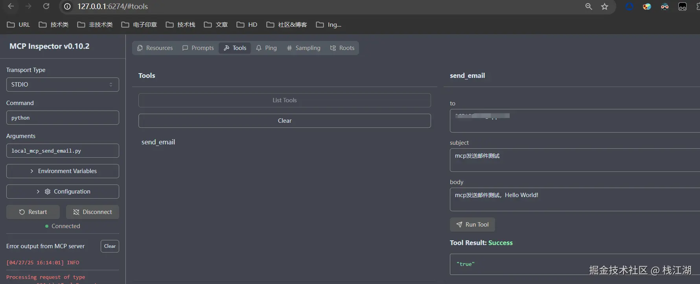Open the 非技术类 bookmark folder
The width and height of the screenshot is (700, 284).
[x=95, y=24]
